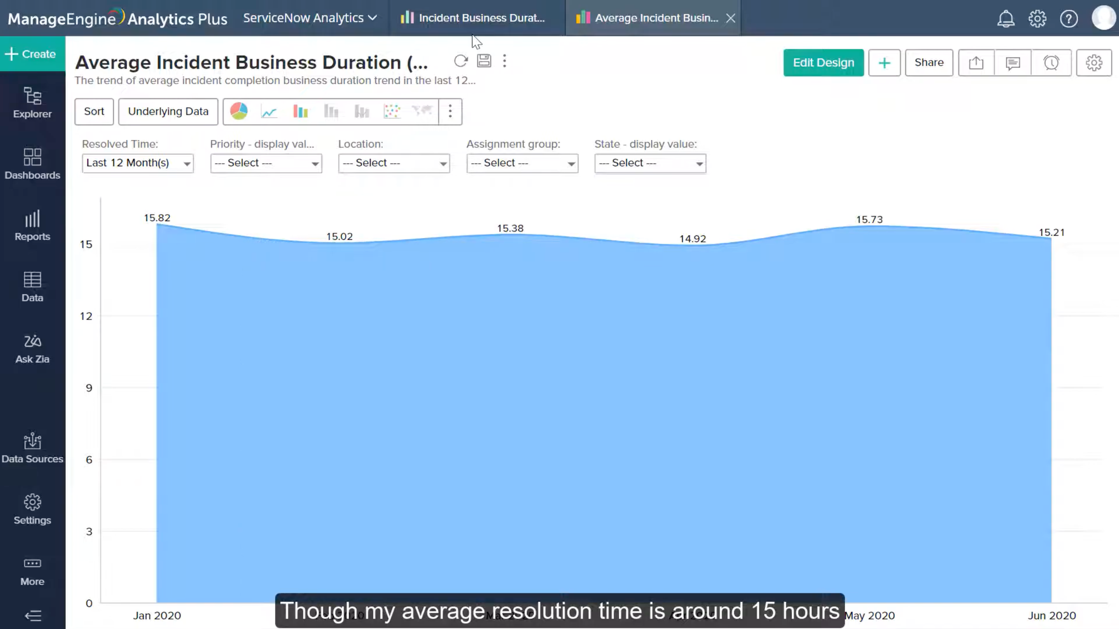Screen dimensions: 1119x629
Task: Click the 15.73 data point for May 2020
Action: 869,226
